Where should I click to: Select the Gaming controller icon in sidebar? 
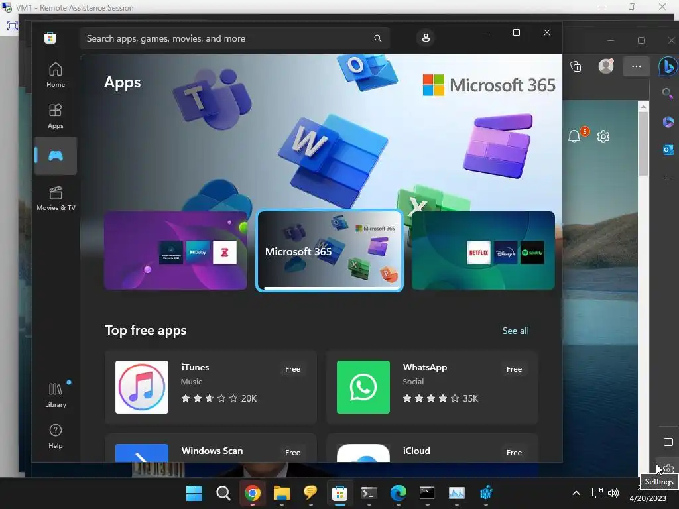coord(56,155)
